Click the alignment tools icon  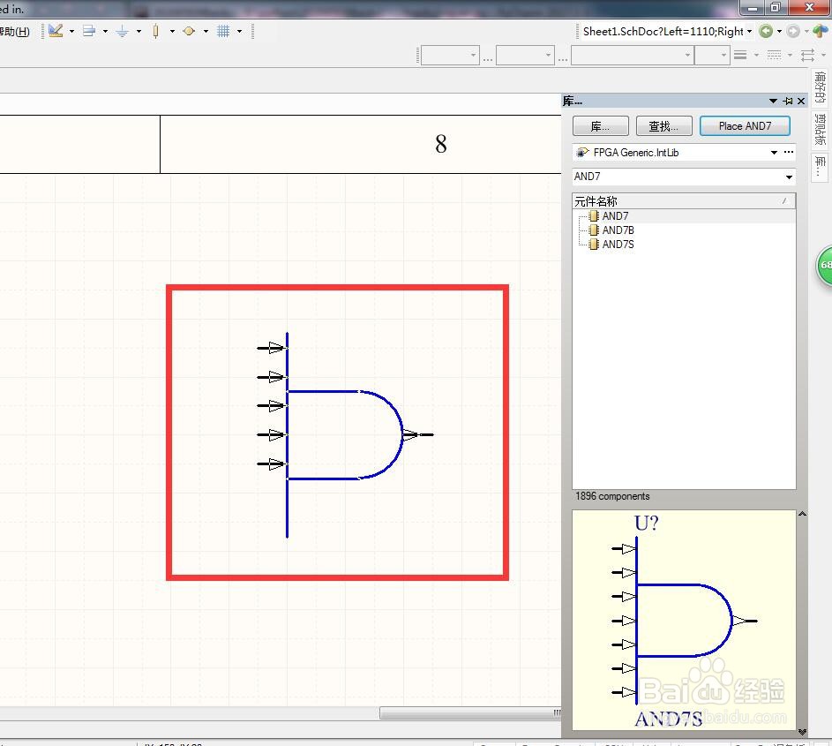point(89,31)
